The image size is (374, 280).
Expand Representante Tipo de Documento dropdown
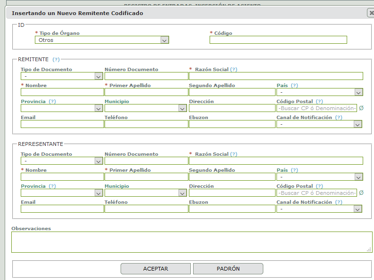click(x=62, y=161)
